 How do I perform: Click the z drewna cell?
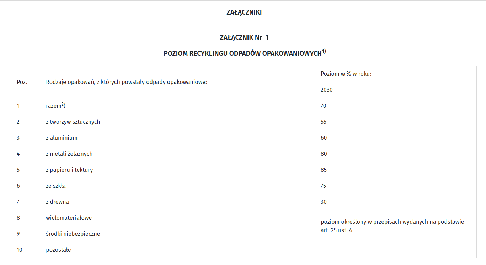tap(57, 202)
